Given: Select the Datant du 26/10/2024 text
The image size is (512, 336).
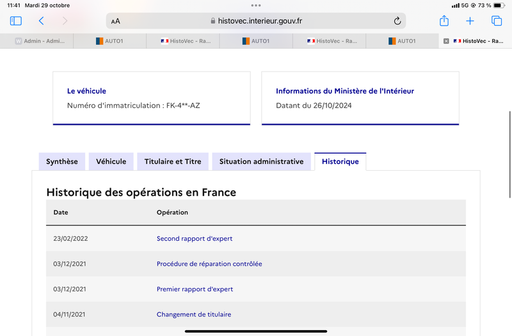Looking at the screenshot, I should (x=314, y=106).
